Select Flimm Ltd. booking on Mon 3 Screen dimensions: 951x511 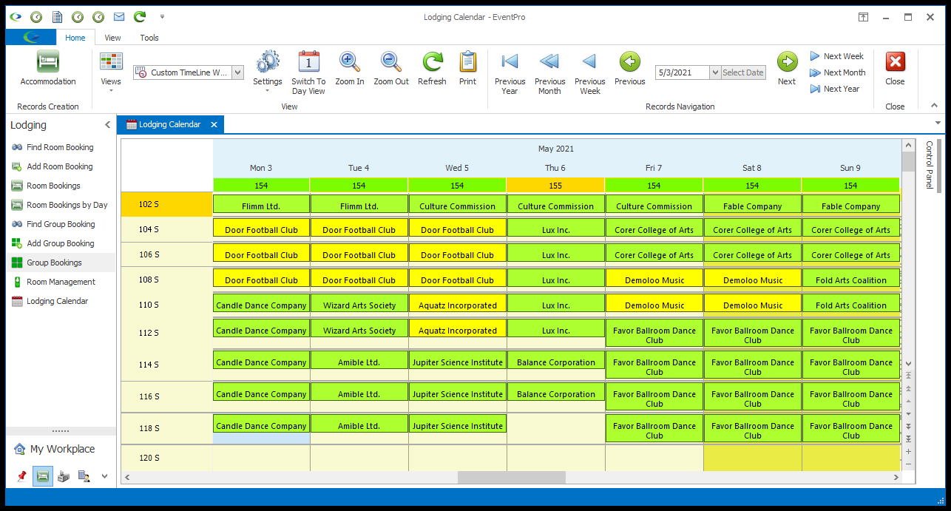261,206
